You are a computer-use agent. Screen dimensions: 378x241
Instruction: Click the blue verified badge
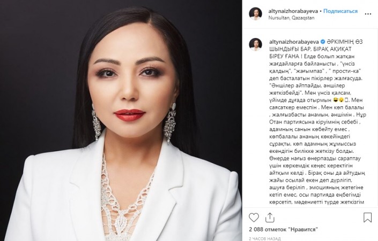click(x=323, y=42)
